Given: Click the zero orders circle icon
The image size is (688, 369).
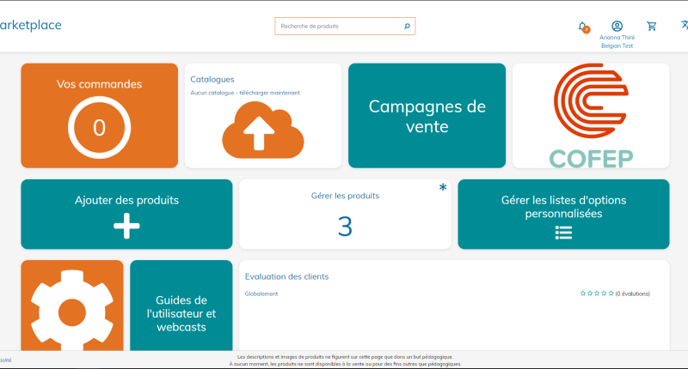Looking at the screenshot, I should click(99, 127).
